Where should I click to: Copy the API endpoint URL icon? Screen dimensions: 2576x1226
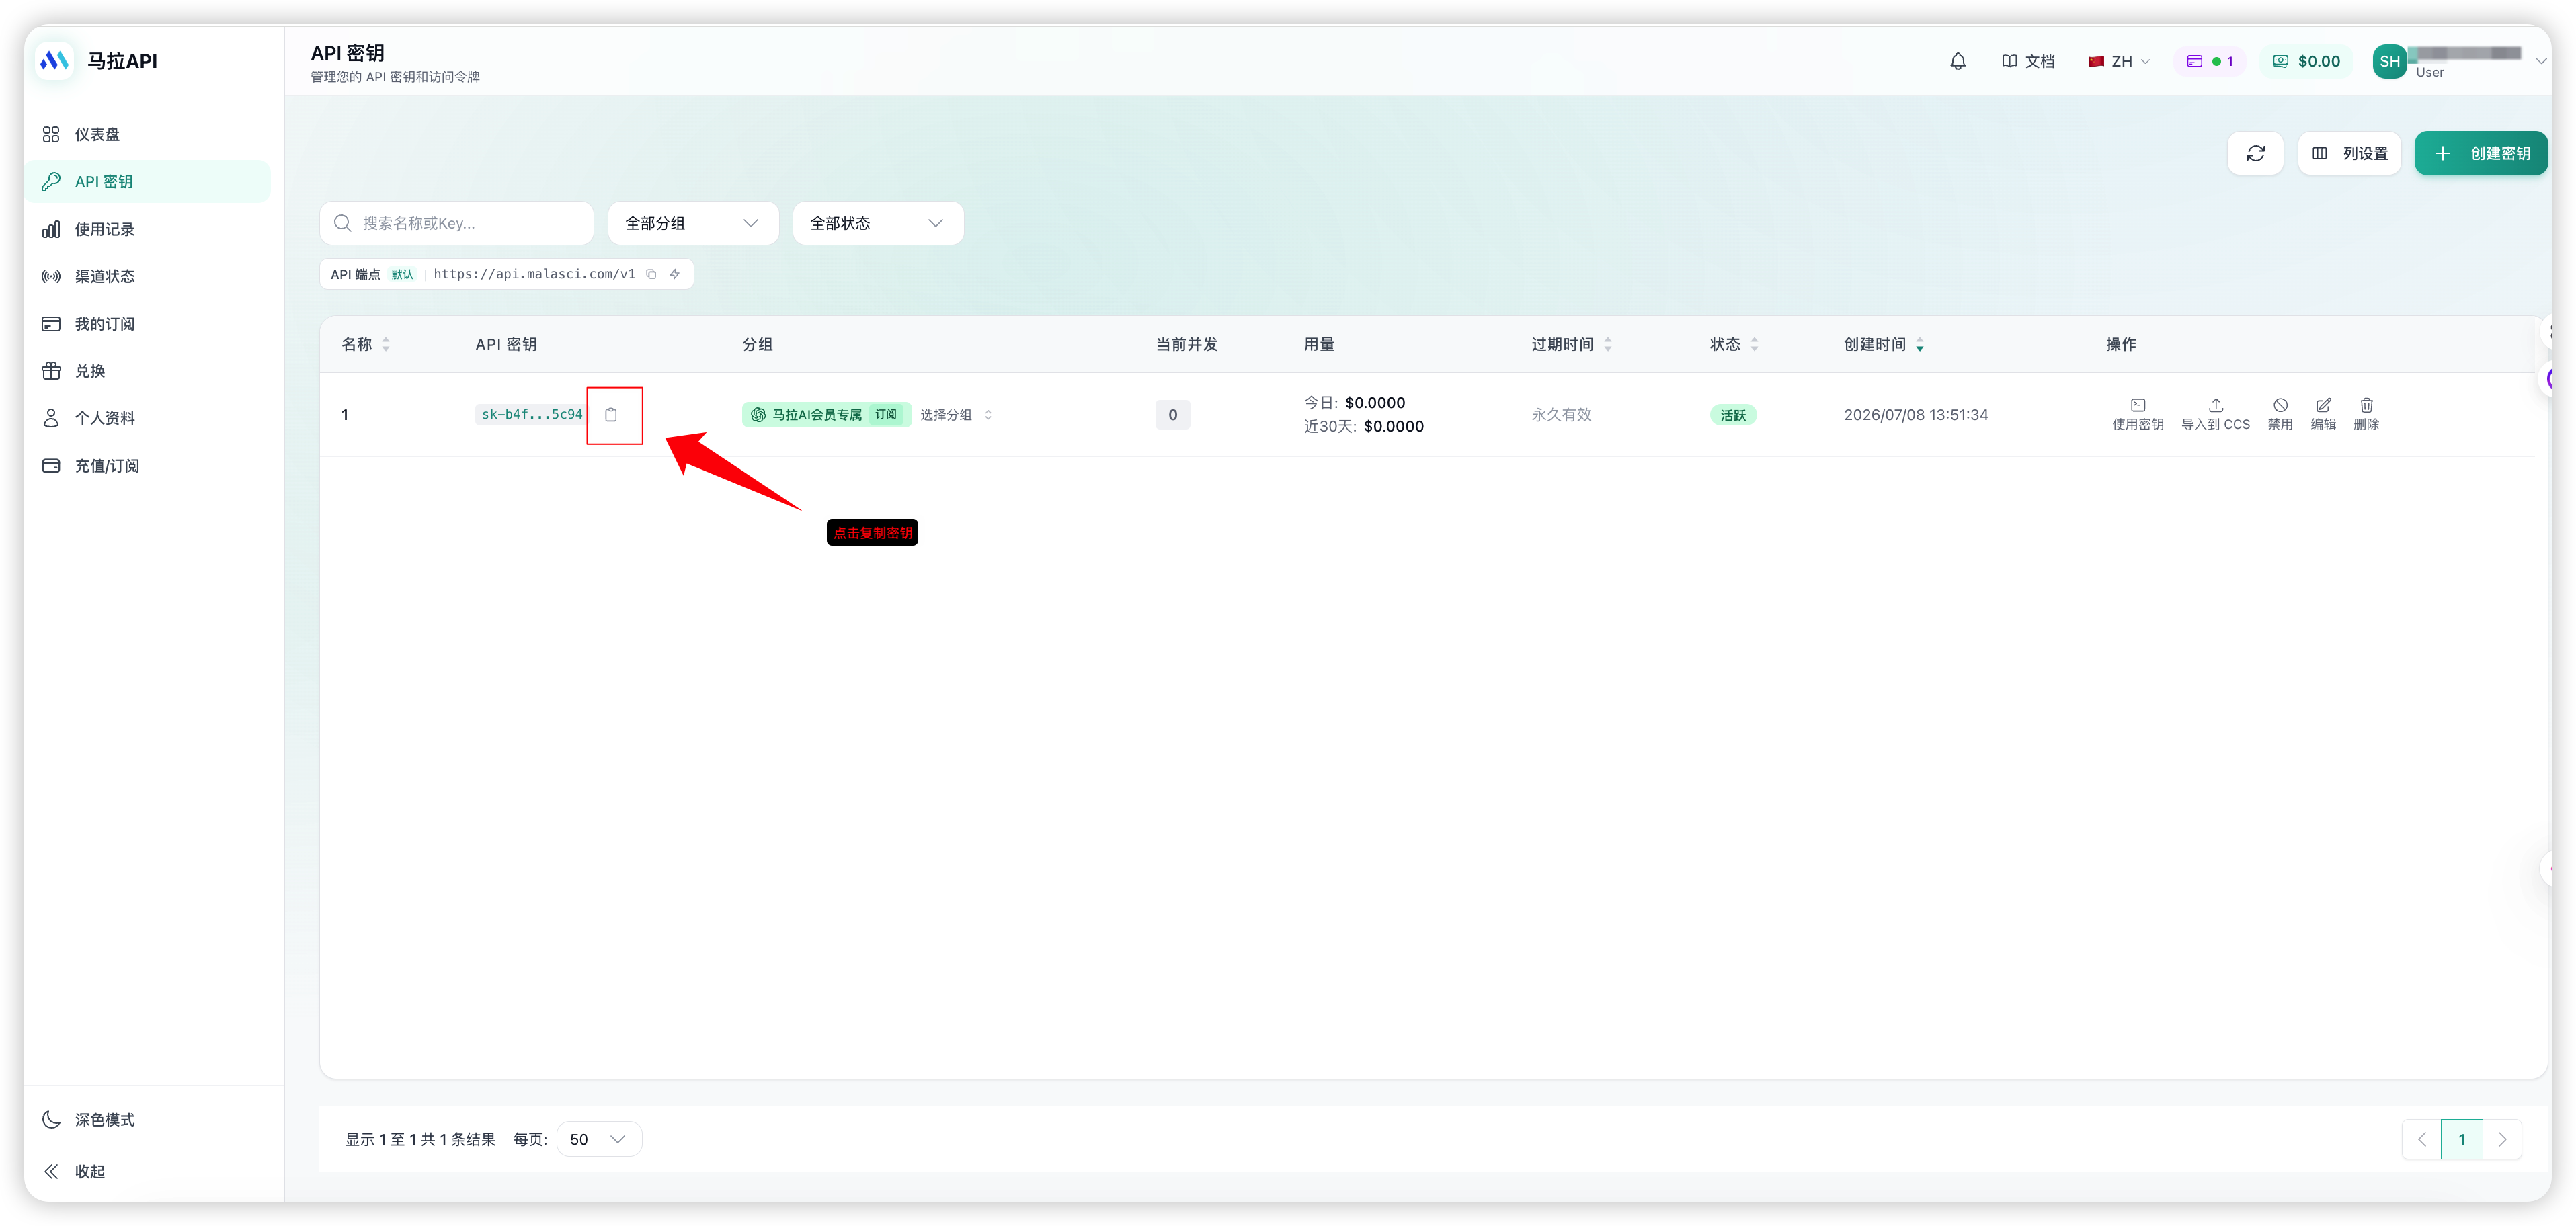651,274
